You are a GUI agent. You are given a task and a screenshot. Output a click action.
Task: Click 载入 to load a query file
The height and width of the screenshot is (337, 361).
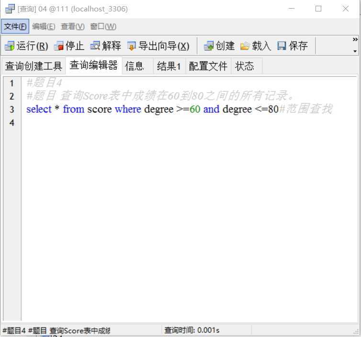[255, 46]
